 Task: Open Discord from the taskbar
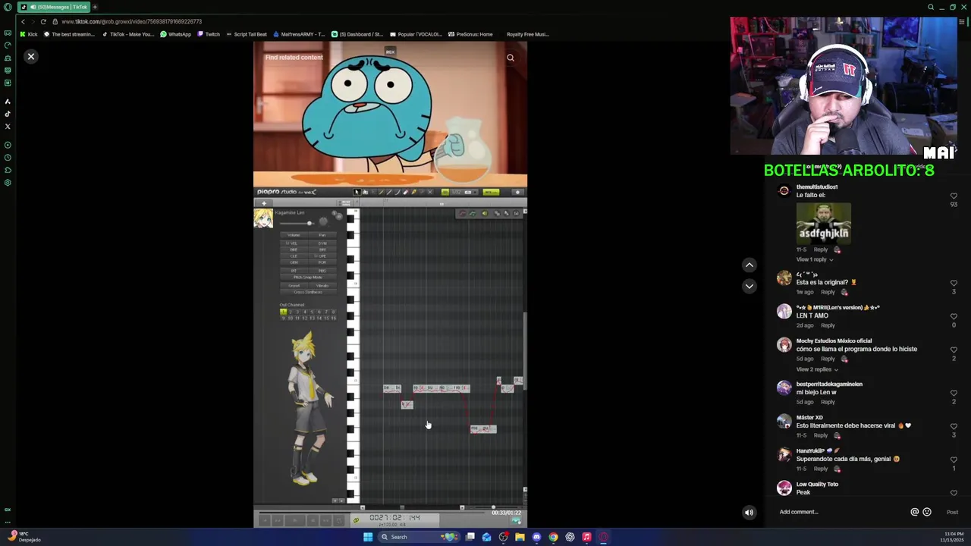pyautogui.click(x=536, y=537)
